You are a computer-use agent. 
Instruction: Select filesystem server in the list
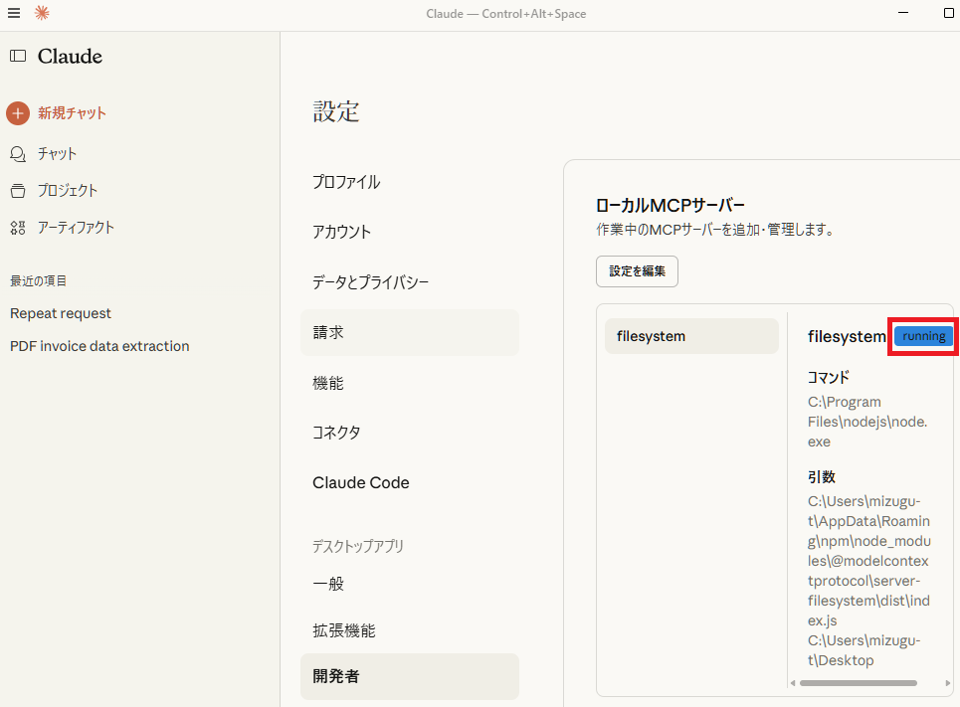691,336
